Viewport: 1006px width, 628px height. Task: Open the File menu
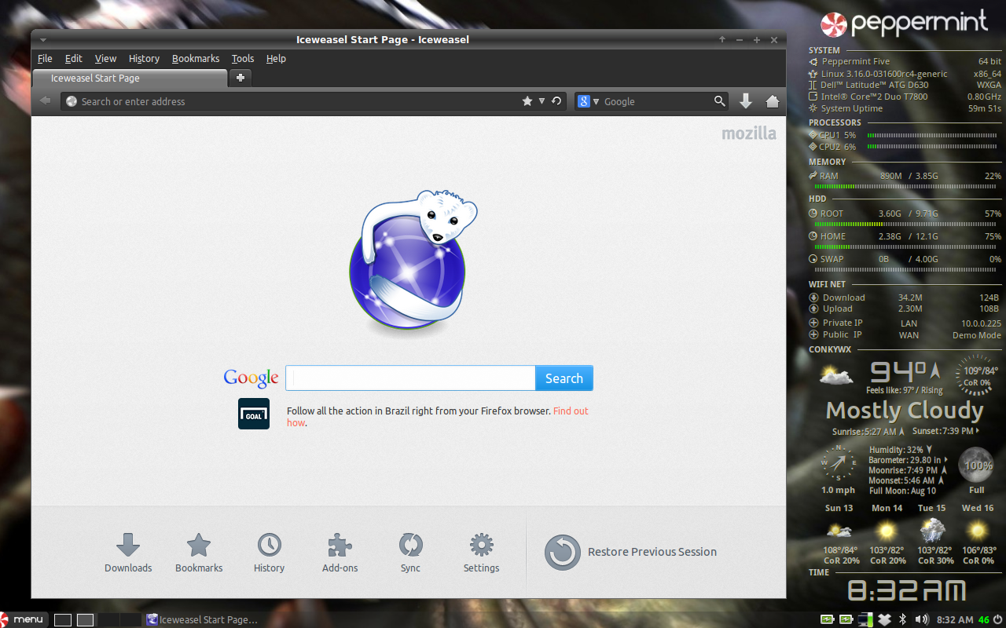pos(45,59)
